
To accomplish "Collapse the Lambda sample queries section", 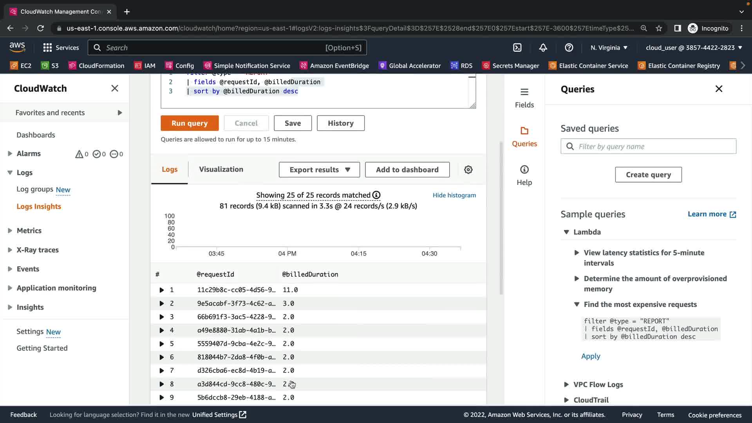I will coord(566,232).
